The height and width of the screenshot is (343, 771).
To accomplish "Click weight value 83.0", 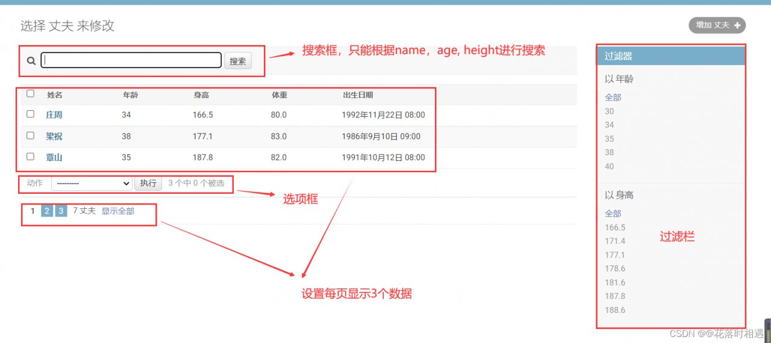I will coord(279,137).
